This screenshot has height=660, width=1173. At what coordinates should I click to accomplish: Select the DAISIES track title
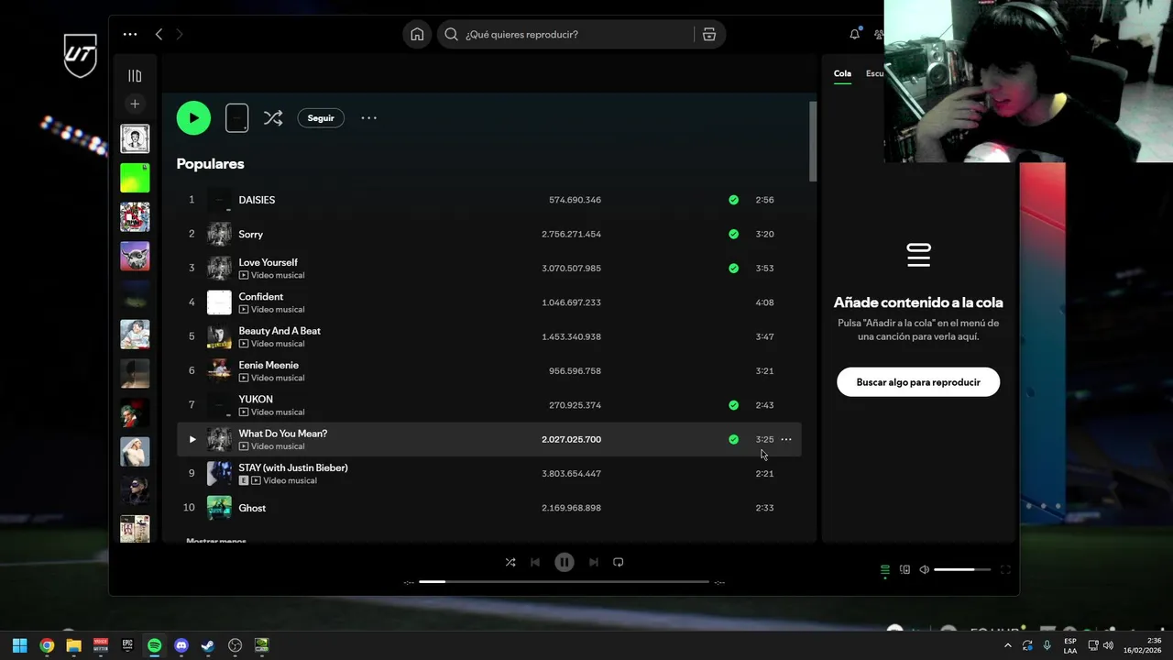pos(257,200)
